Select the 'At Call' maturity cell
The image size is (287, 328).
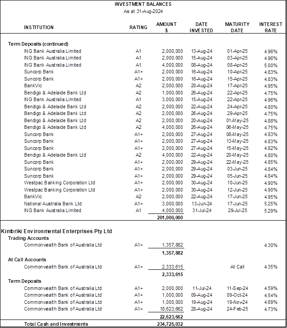(237, 267)
